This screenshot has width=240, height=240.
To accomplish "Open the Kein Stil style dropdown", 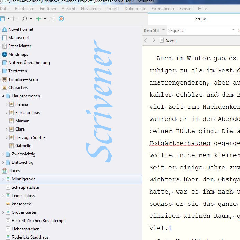I will click(x=154, y=30).
